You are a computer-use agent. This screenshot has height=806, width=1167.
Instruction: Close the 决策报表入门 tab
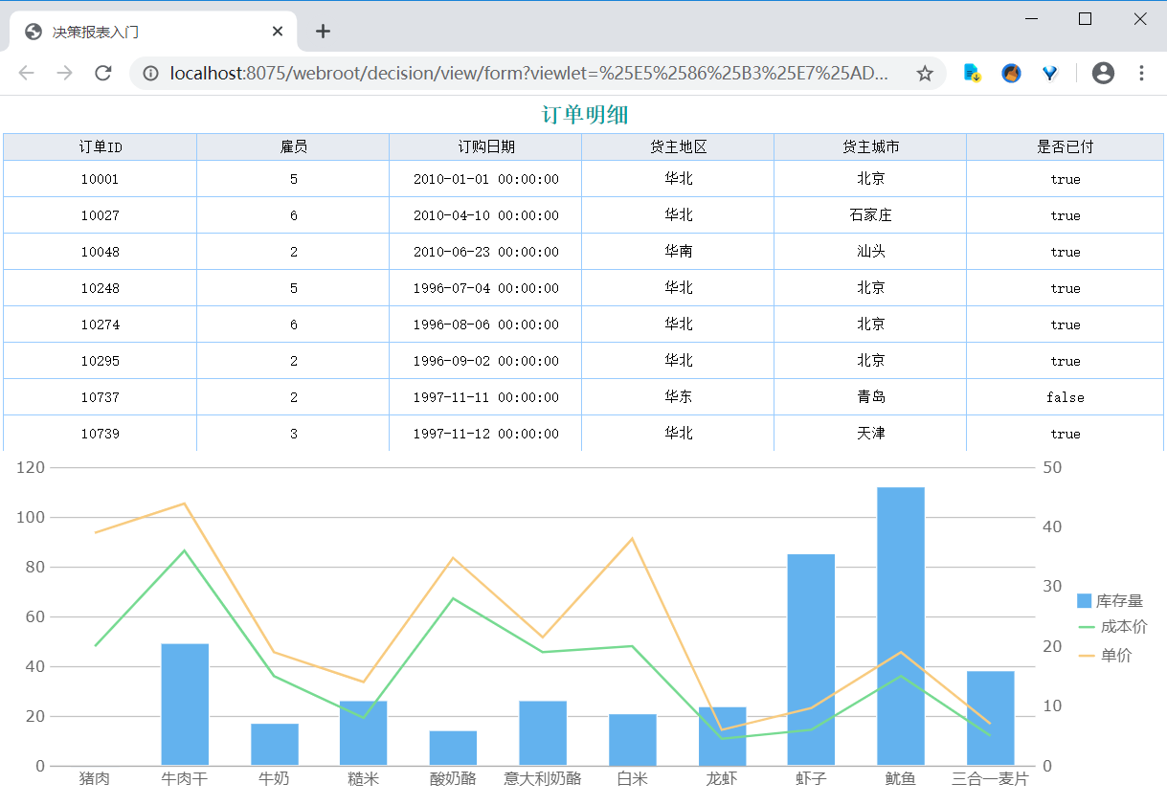(278, 32)
